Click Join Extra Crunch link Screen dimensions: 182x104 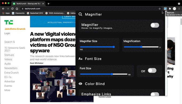(x=15, y=29)
